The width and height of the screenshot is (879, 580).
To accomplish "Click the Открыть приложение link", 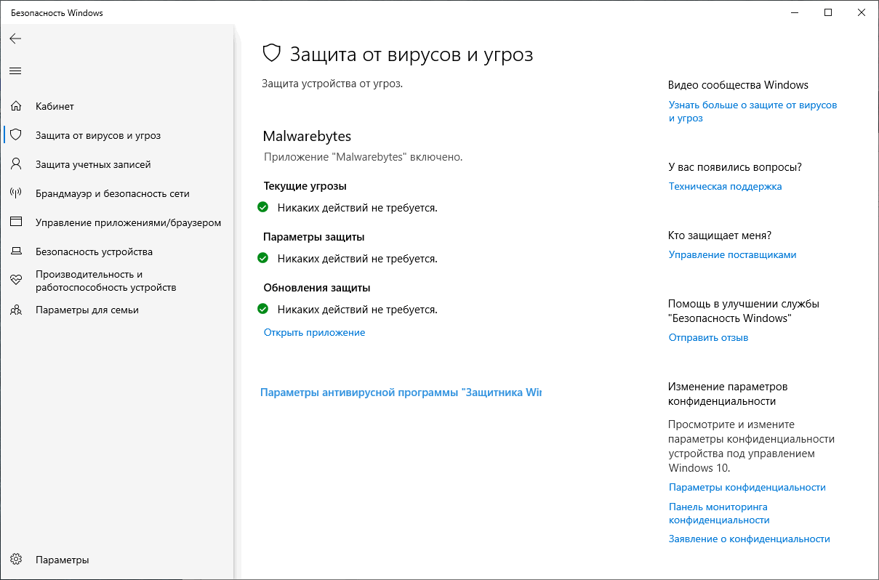I will pos(314,332).
